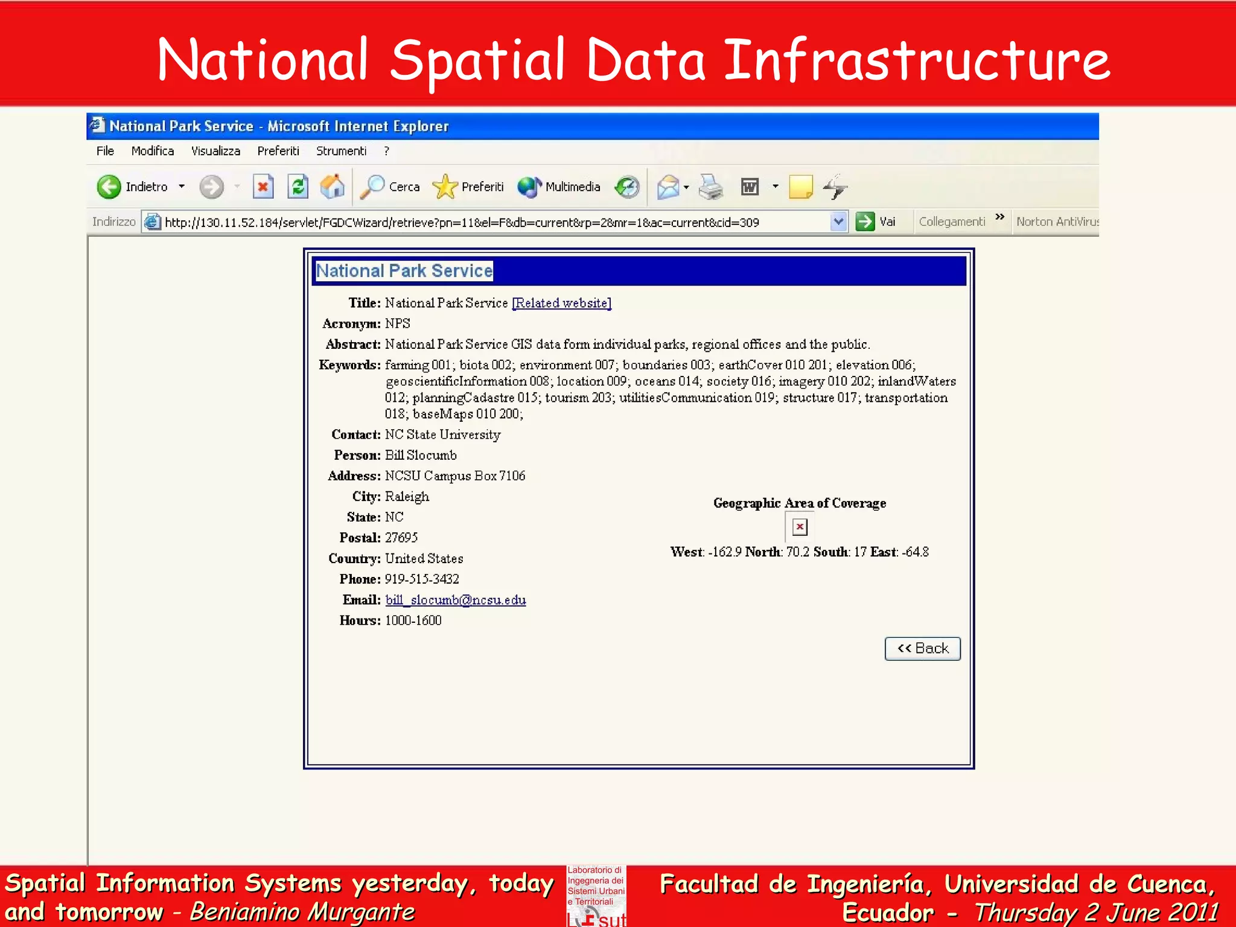Open the Visualizza menu
Image resolution: width=1236 pixels, height=927 pixels.
pos(215,151)
